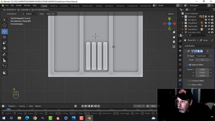
Task: Toggle Array modifier render visibility
Action: point(202,51)
